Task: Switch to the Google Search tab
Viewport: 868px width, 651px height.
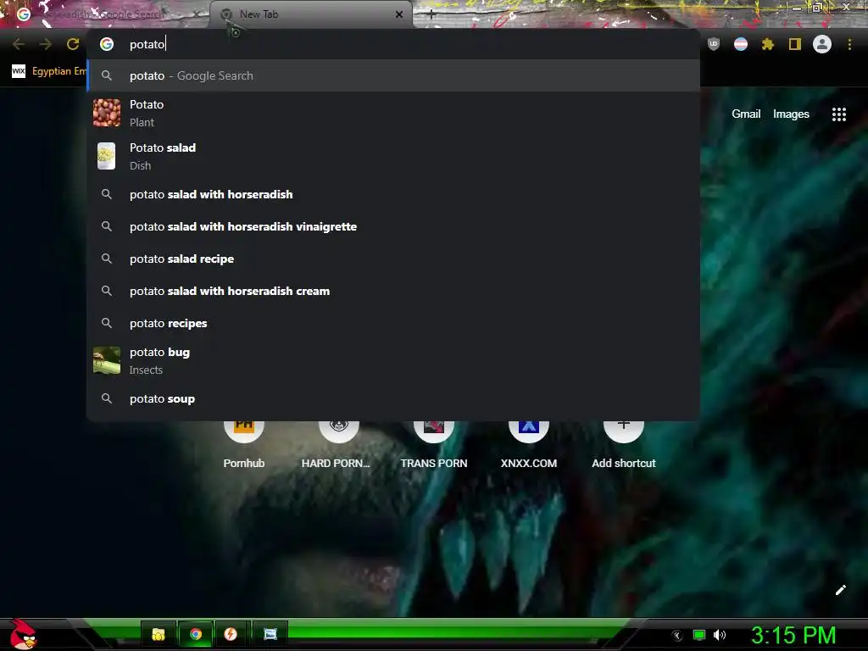Action: click(x=105, y=14)
